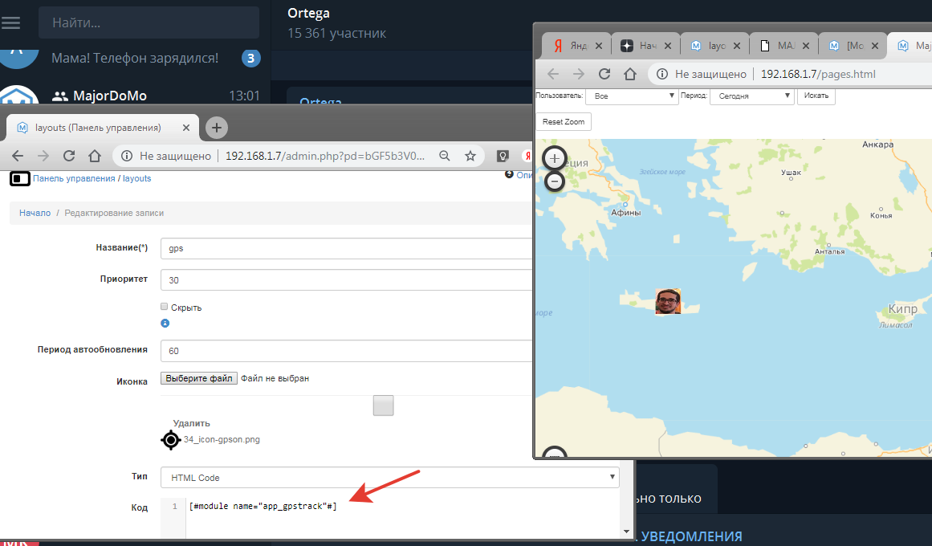This screenshot has width=932, height=546.
Task: Switch to the MAJ document tab
Action: [783, 46]
